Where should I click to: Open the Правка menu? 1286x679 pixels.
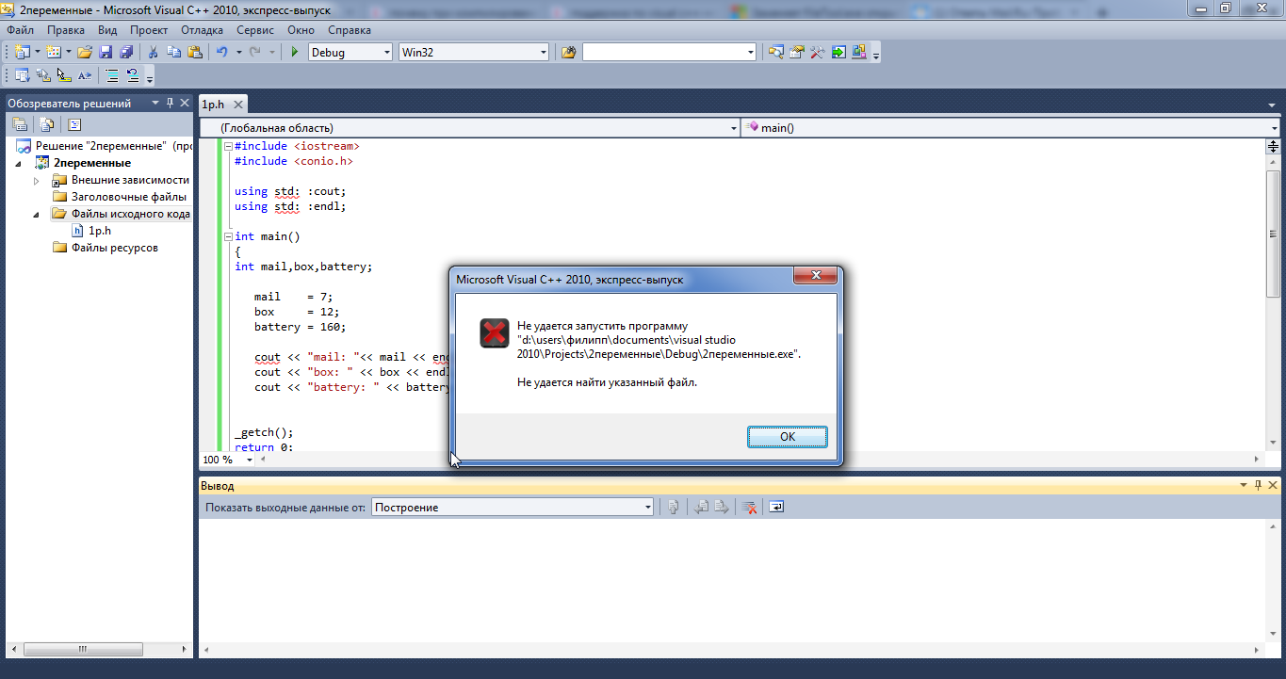tap(65, 30)
